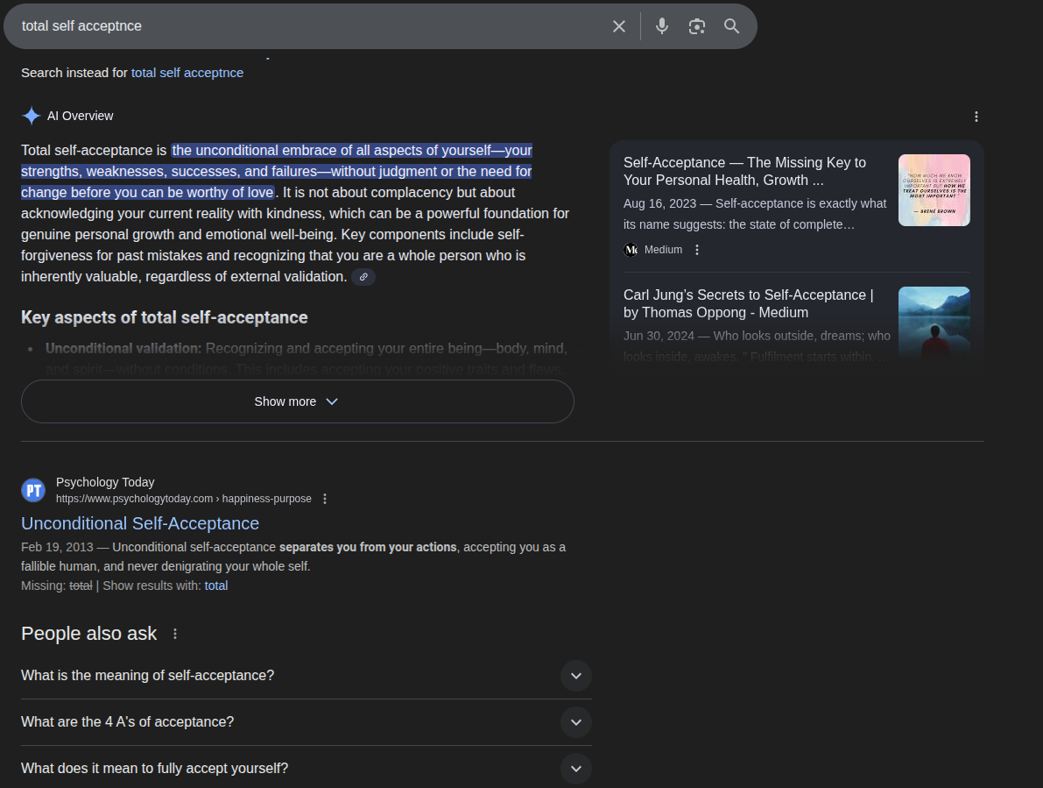Expand 'What is the meaning of self-acceptance?'
Screen dimensions: 1043x788
pos(306,676)
